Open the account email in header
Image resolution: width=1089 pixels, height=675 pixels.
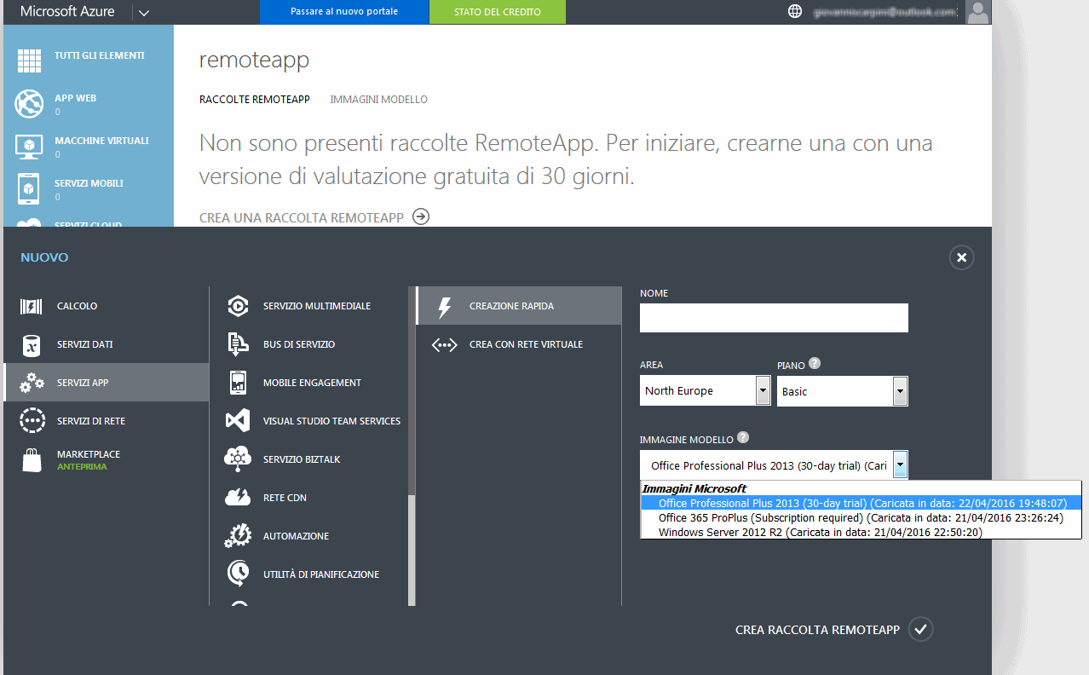[x=884, y=13]
